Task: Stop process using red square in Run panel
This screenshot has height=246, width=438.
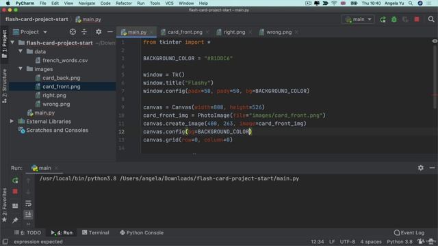Action: tap(15, 191)
